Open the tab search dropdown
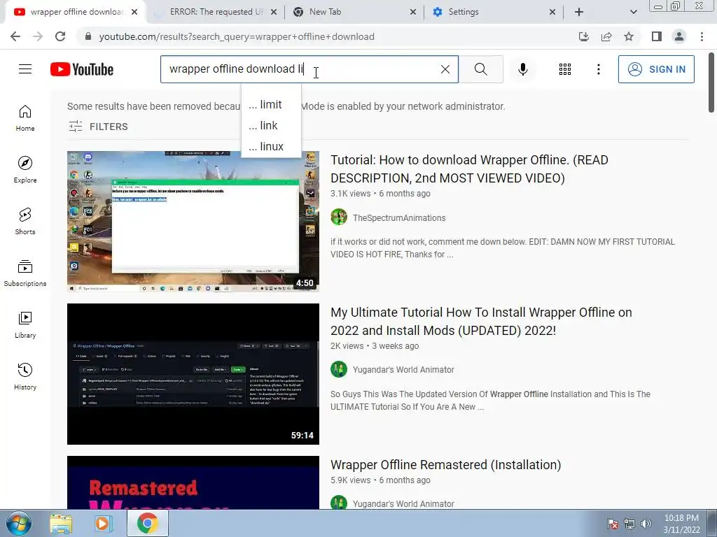This screenshot has height=537, width=717. [633, 12]
